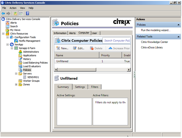Click the Search Computer Policies field

pos(117,41)
